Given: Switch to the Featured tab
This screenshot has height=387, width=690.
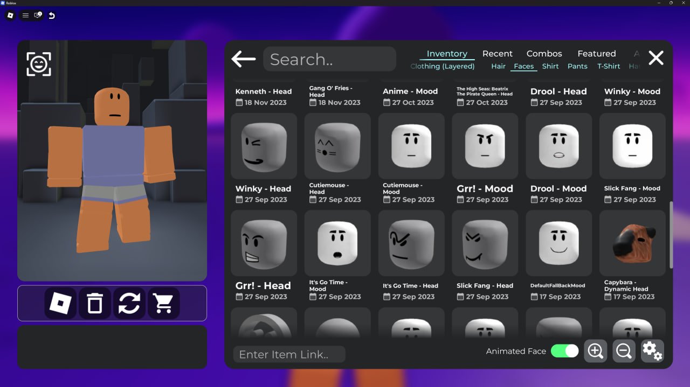Looking at the screenshot, I should (x=597, y=54).
